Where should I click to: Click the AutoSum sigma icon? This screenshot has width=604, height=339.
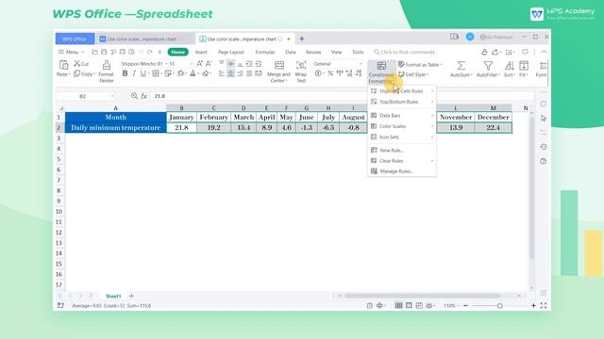[x=461, y=65]
